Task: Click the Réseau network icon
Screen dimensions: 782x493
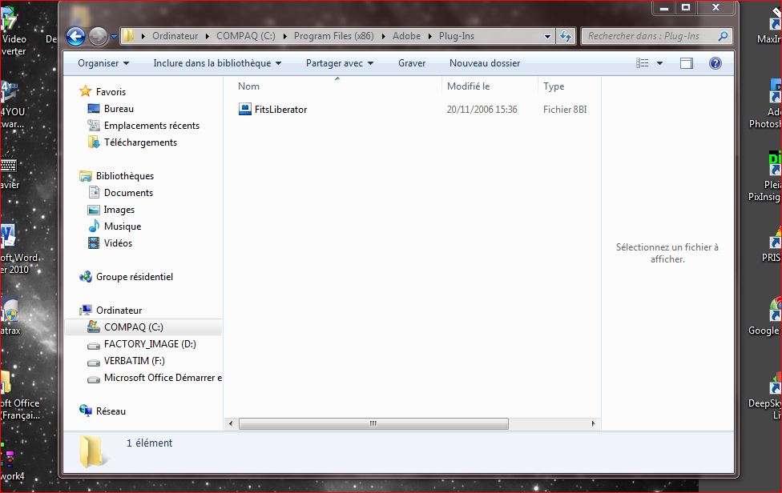Action: point(86,411)
